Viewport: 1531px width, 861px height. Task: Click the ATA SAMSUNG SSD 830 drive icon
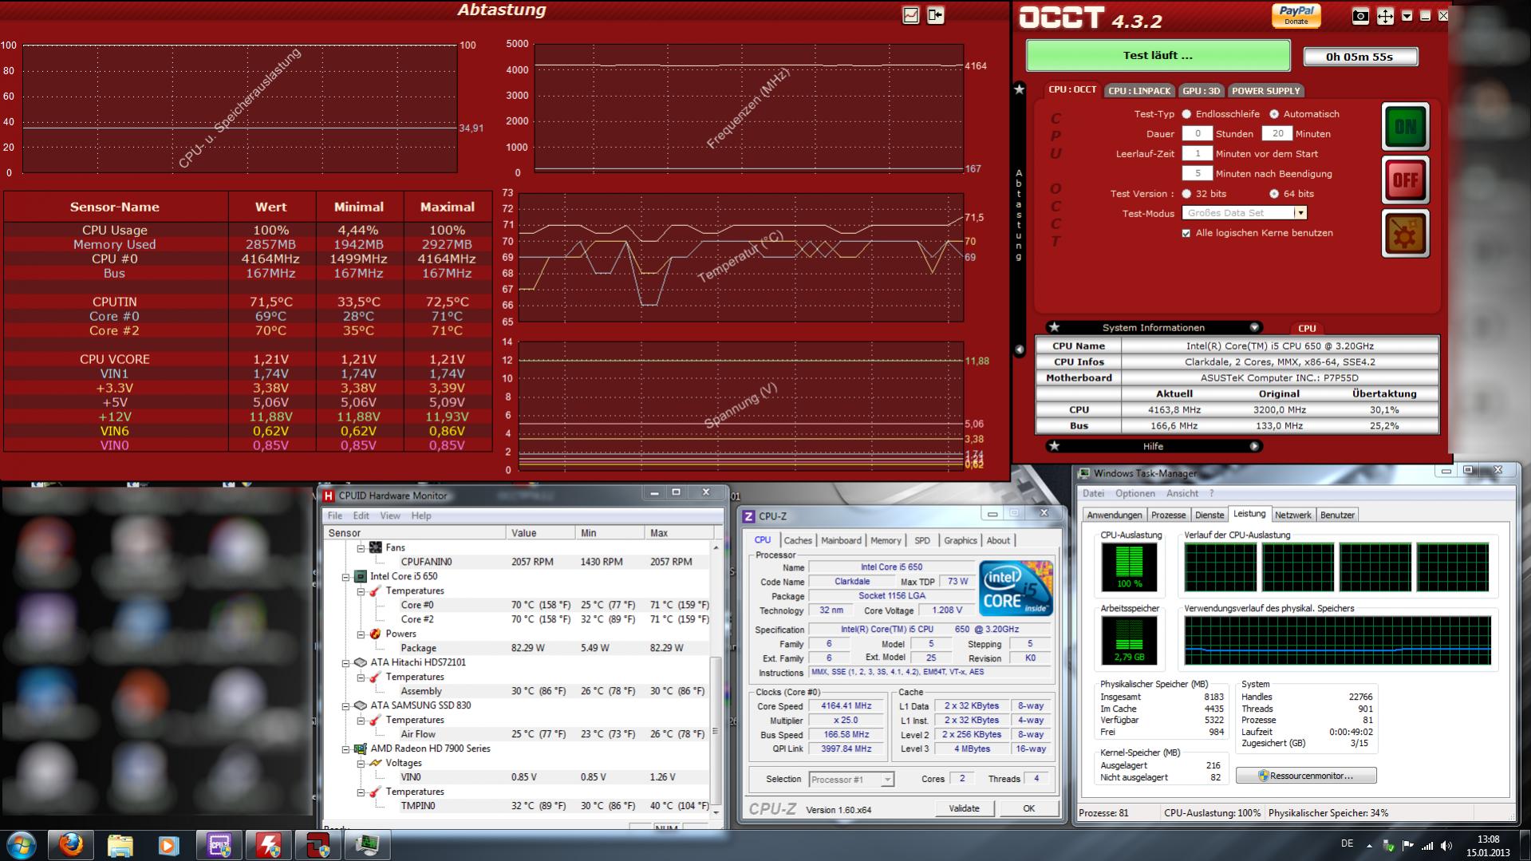click(x=360, y=705)
